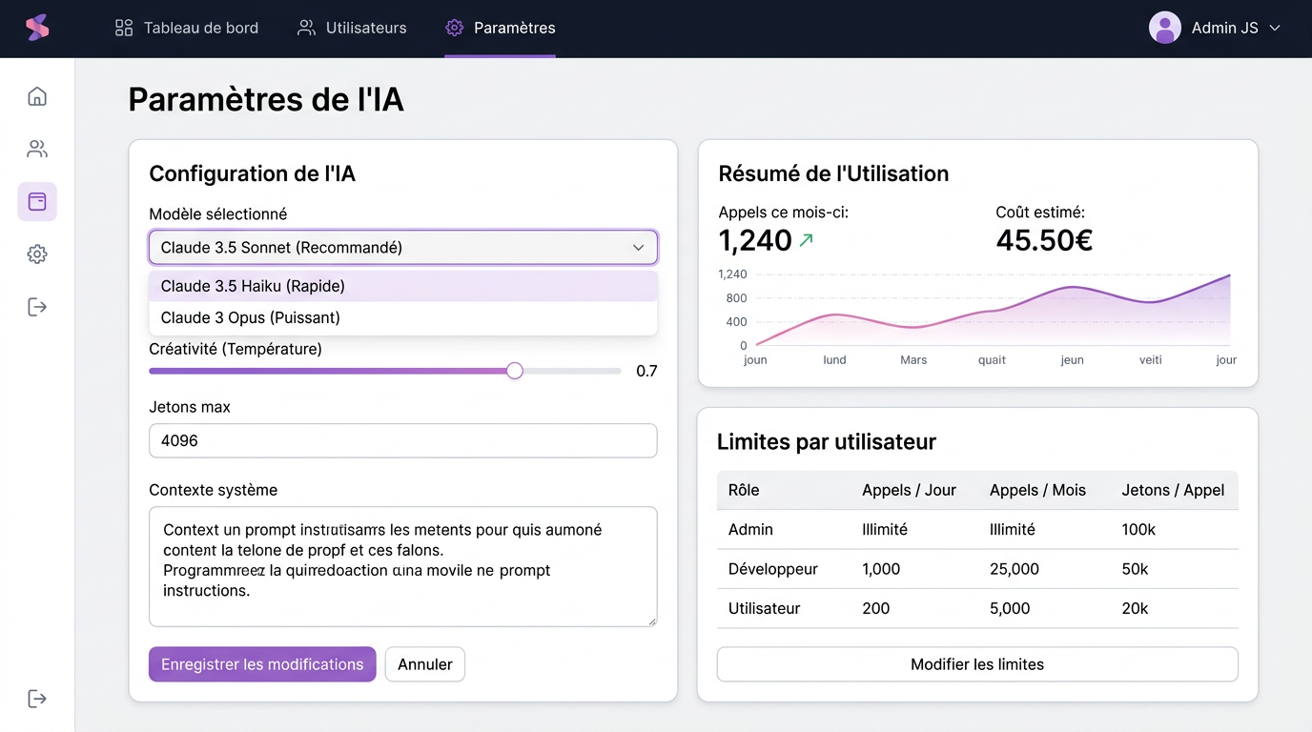Click the Développeur row role cell
The height and width of the screenshot is (732, 1312).
click(x=773, y=569)
